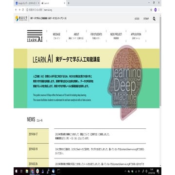175x175 pixels.
Task: Select the 2019-02-26 news date
Action: point(33,164)
